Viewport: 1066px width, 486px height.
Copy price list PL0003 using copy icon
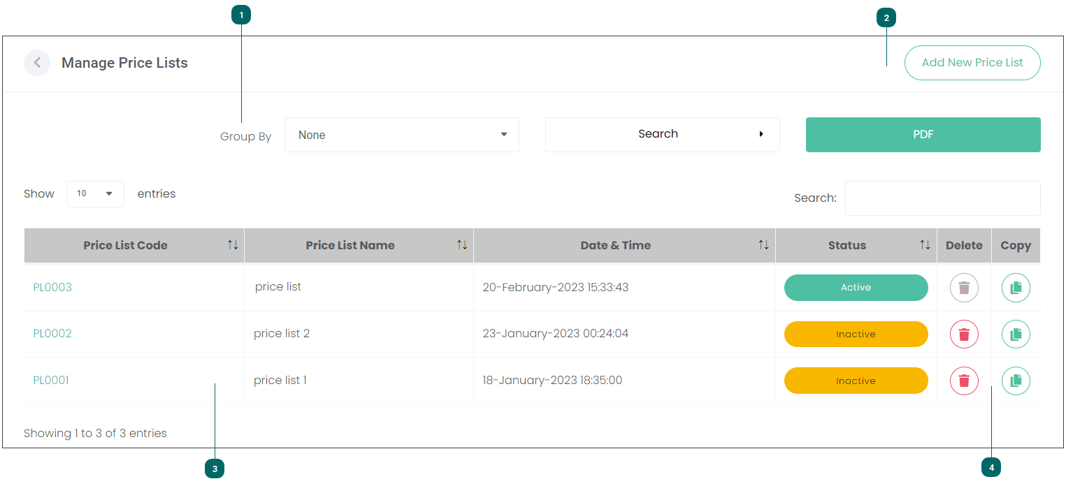pyautogui.click(x=1016, y=288)
